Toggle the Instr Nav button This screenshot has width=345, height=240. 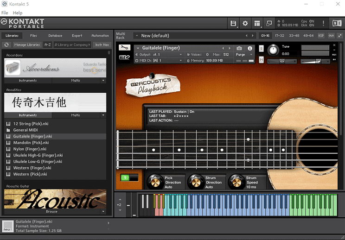pos(102,44)
